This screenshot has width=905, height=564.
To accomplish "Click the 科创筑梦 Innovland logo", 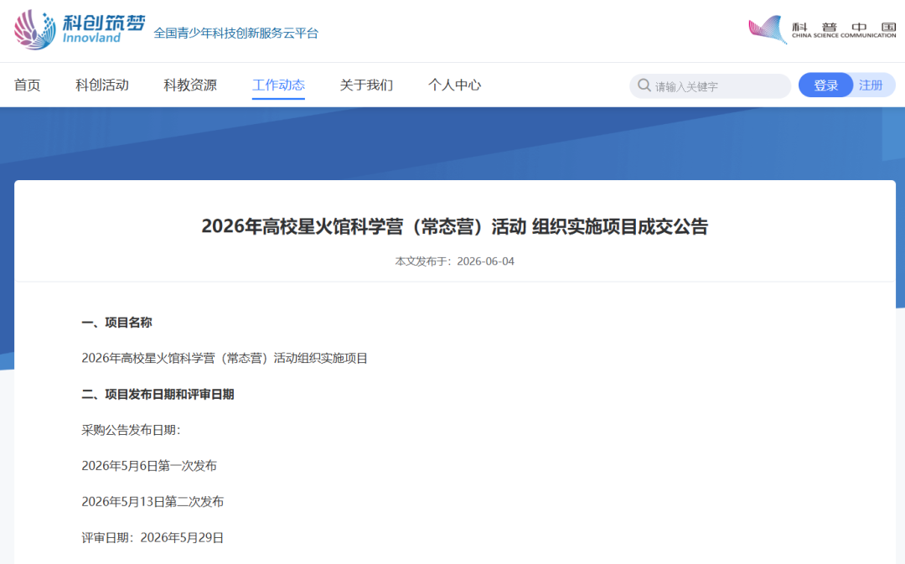I will pos(79,28).
